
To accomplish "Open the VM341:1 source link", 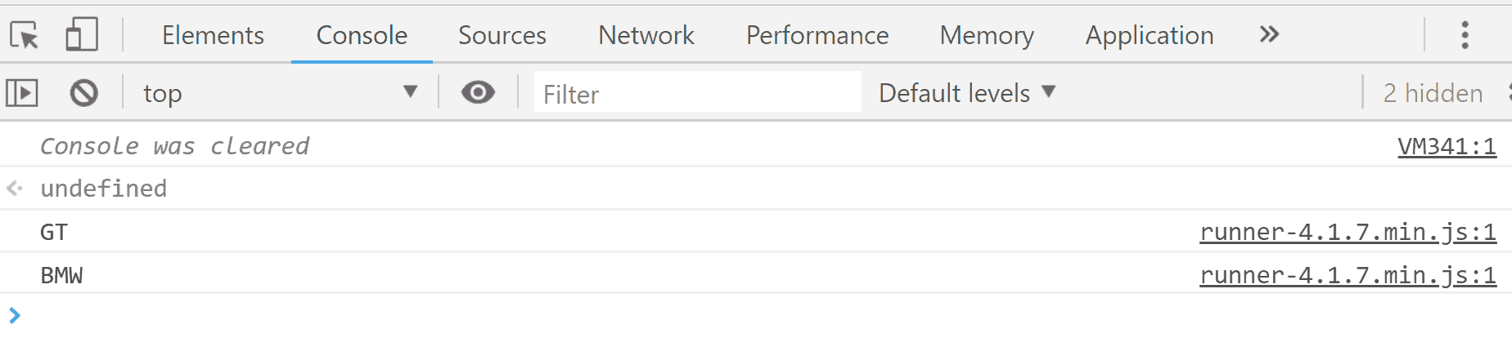I will (x=1447, y=146).
